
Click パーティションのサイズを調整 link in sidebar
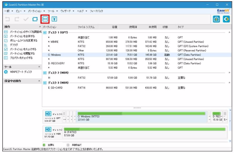click(x=26, y=32)
